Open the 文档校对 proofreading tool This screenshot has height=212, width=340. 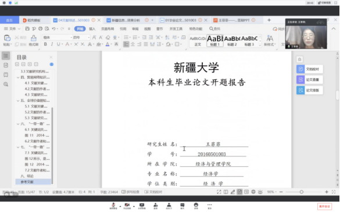click(310, 69)
